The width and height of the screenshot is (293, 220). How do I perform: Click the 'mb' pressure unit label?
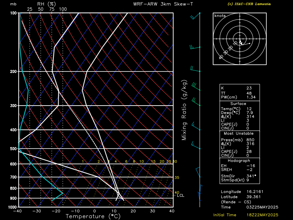[13, 4]
